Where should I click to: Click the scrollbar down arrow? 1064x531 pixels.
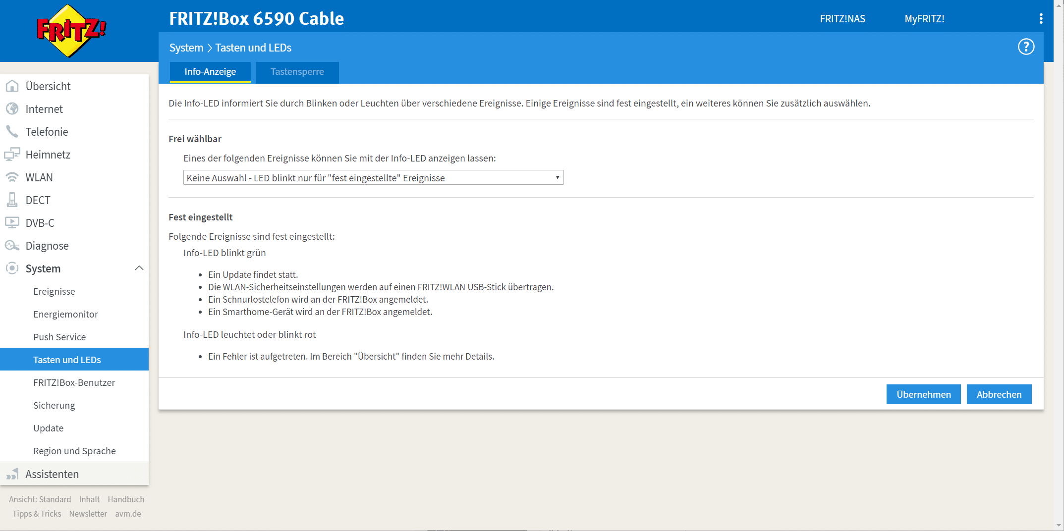(x=1059, y=526)
